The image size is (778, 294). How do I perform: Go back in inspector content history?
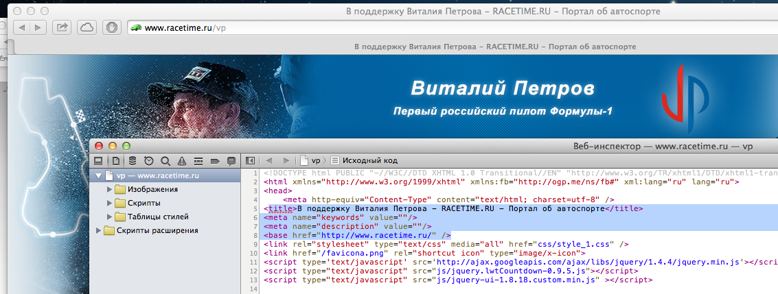point(269,161)
